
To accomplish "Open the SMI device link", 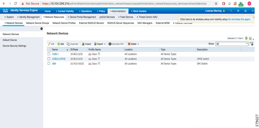I will point(54,64).
